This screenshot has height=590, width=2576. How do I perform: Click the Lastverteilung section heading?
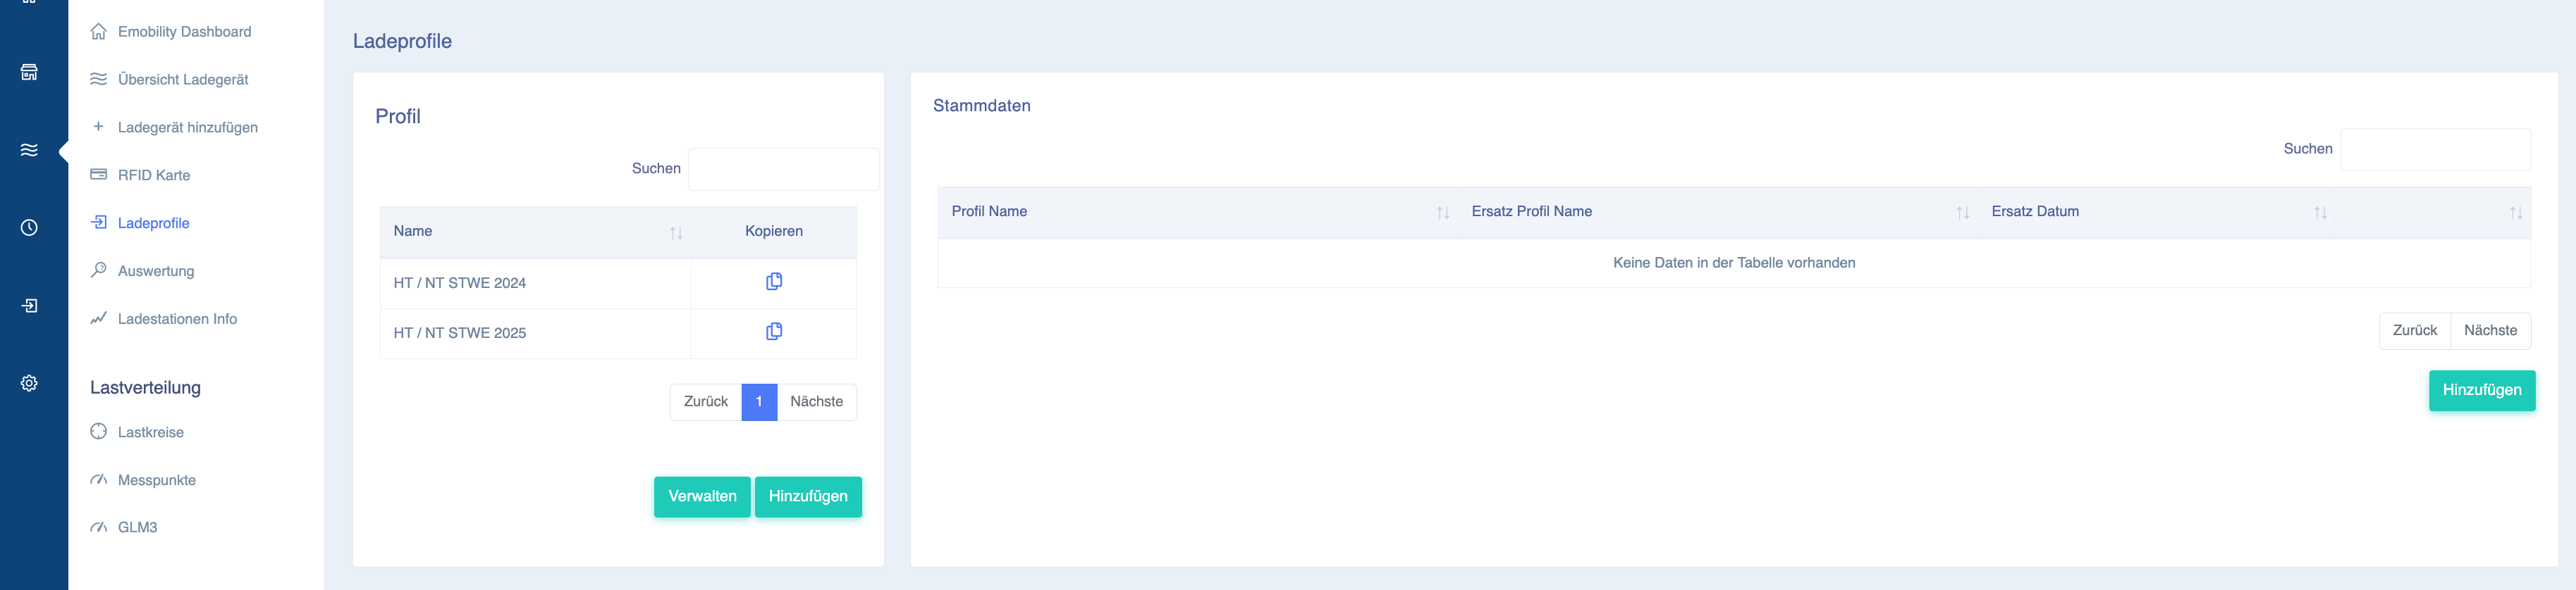(145, 387)
